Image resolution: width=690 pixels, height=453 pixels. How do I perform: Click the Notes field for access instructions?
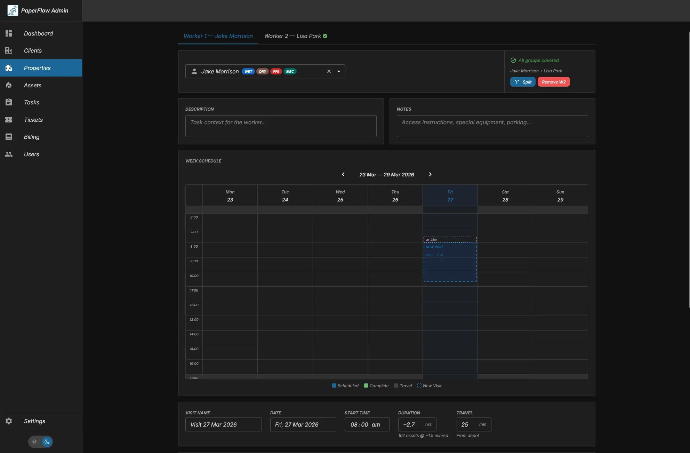coord(492,126)
